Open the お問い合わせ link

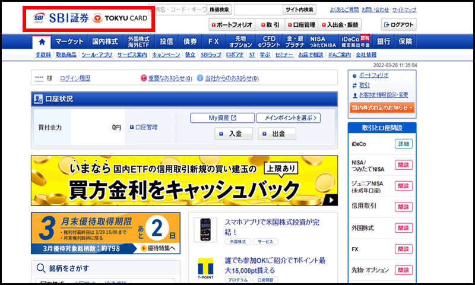[375, 10]
